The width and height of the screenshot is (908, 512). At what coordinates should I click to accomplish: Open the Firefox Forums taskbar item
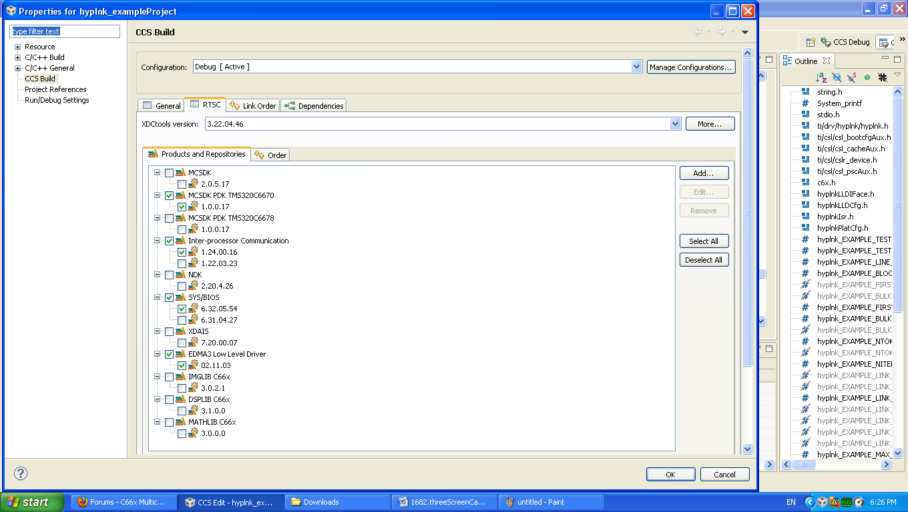coord(124,502)
